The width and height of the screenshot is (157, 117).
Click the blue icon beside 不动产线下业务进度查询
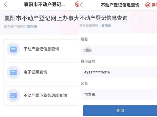13,96
